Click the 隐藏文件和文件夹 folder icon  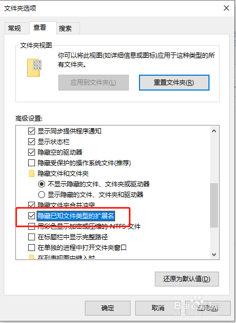tap(31, 174)
